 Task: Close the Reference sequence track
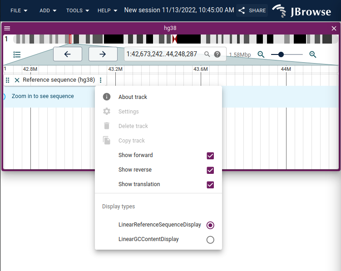(17, 80)
